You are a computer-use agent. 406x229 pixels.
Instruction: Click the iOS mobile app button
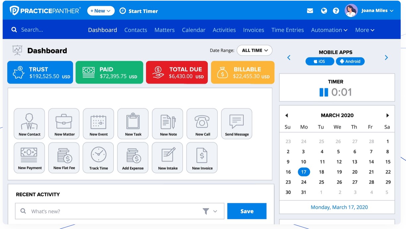(320, 61)
